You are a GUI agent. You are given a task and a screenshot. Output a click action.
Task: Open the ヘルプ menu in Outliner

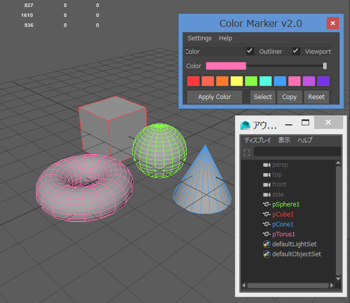[305, 140]
